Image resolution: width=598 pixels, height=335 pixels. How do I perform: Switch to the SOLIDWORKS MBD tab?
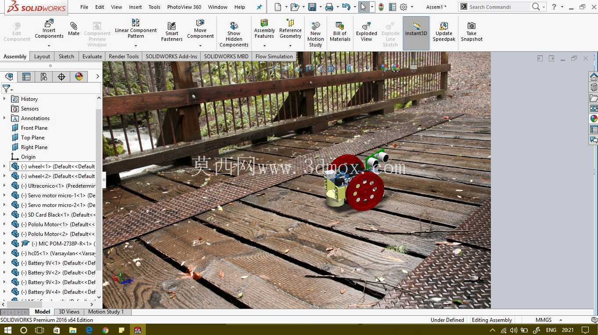(226, 56)
